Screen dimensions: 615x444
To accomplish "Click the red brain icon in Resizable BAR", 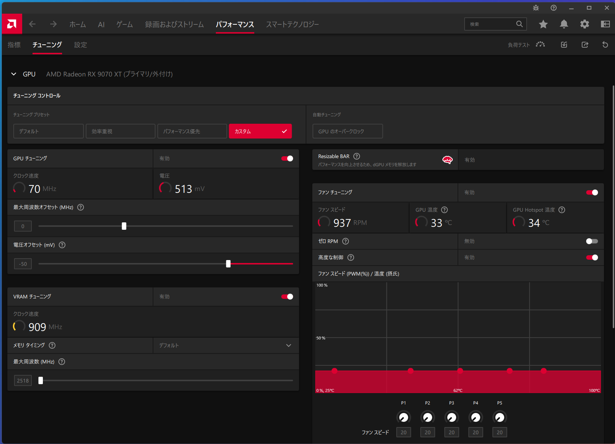I will [x=448, y=160].
